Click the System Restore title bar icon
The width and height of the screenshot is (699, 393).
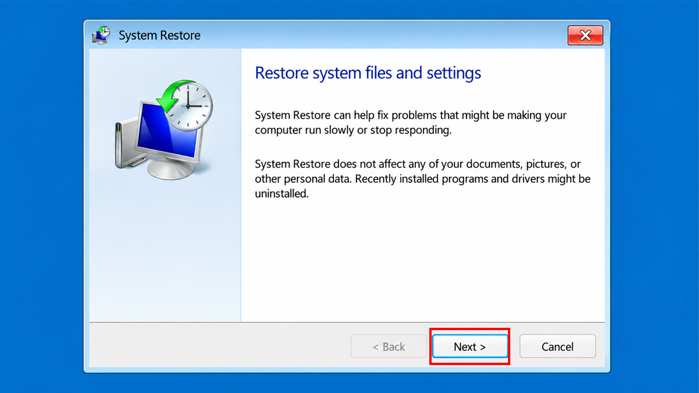click(101, 35)
